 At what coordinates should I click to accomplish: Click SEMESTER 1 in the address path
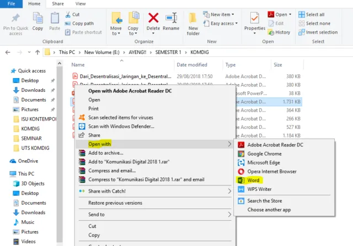[x=168, y=52]
